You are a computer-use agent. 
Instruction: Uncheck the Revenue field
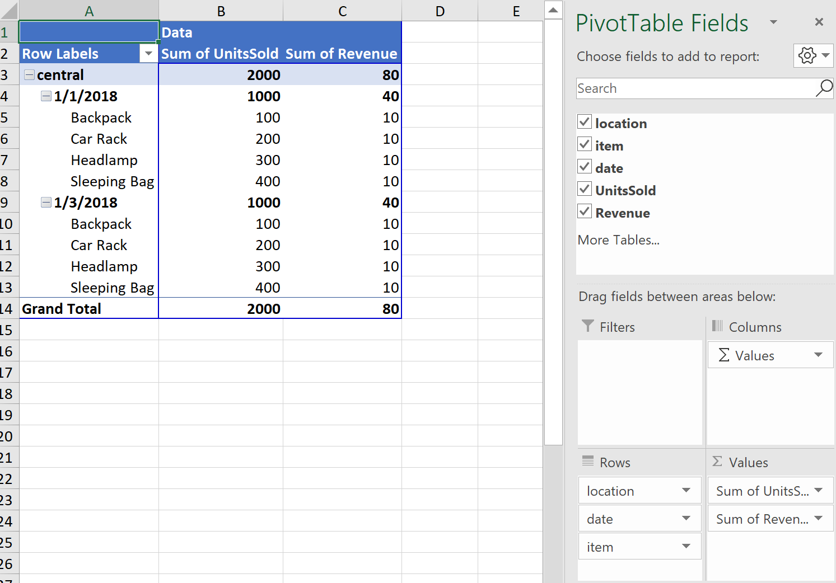pyautogui.click(x=585, y=211)
